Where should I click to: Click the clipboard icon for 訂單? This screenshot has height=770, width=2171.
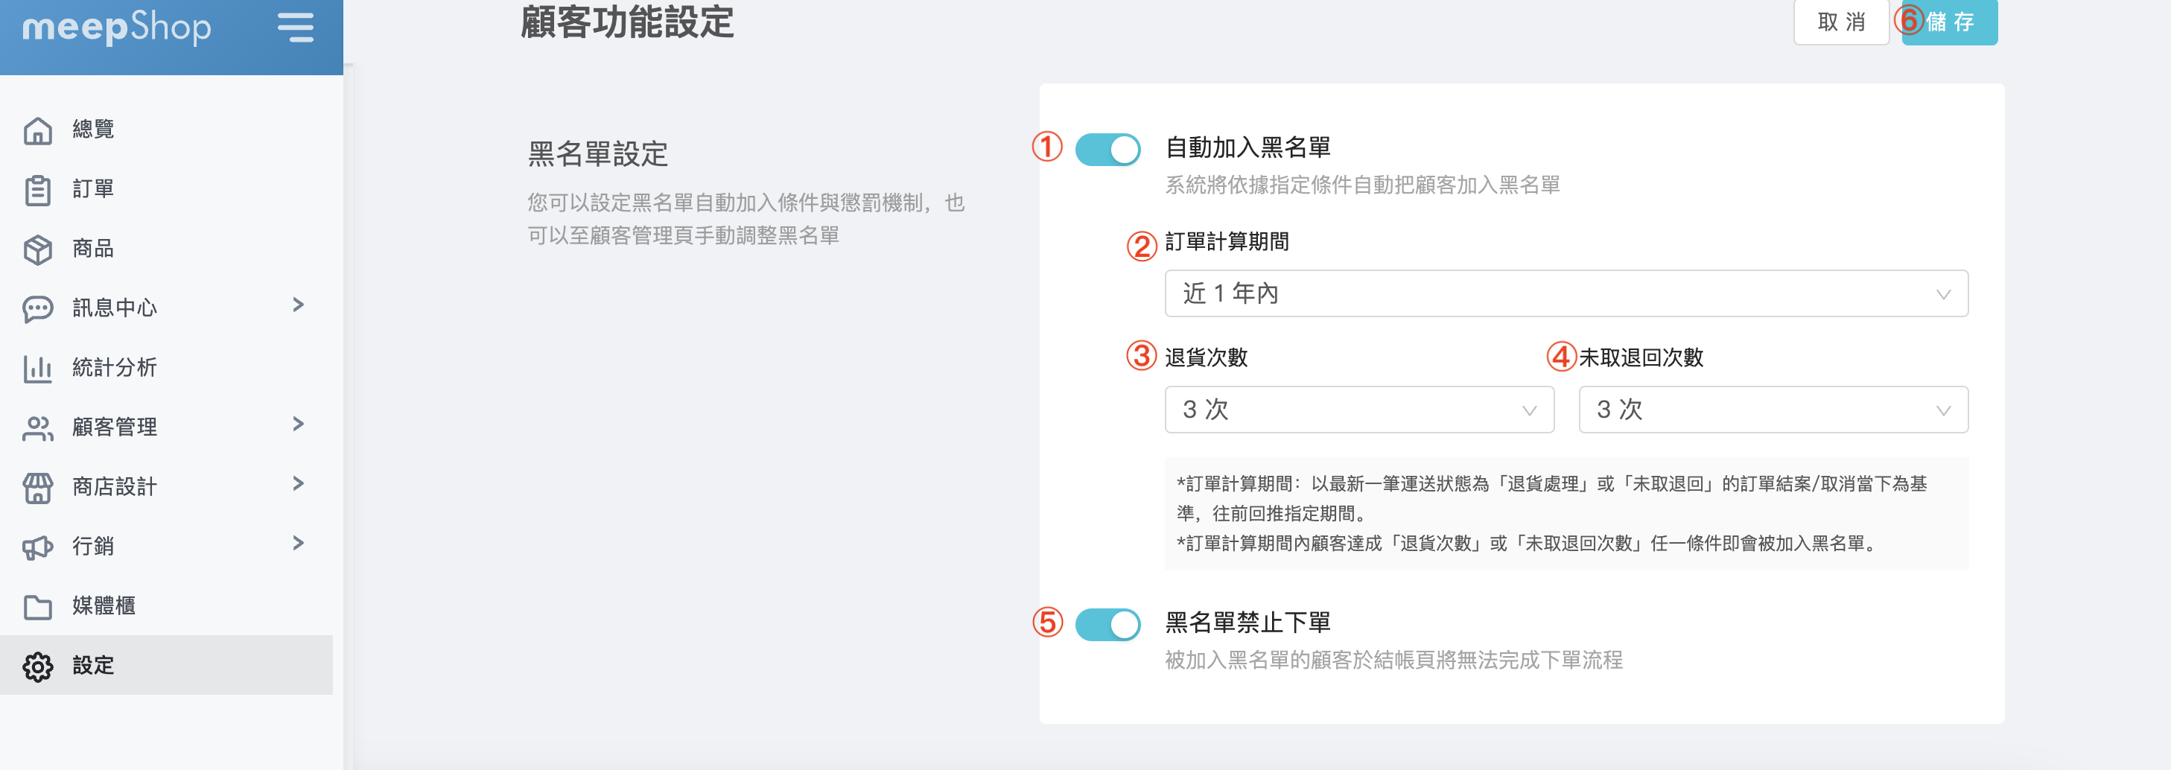38,190
